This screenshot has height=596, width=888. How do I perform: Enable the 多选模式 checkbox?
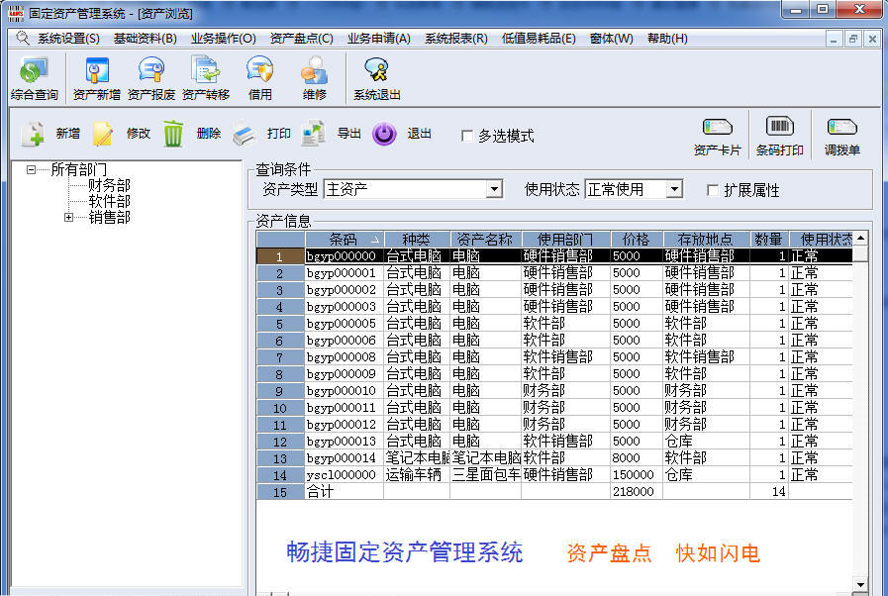point(467,136)
